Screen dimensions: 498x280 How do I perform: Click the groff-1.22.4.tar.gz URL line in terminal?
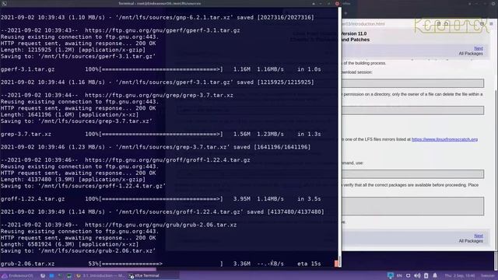click(125, 160)
